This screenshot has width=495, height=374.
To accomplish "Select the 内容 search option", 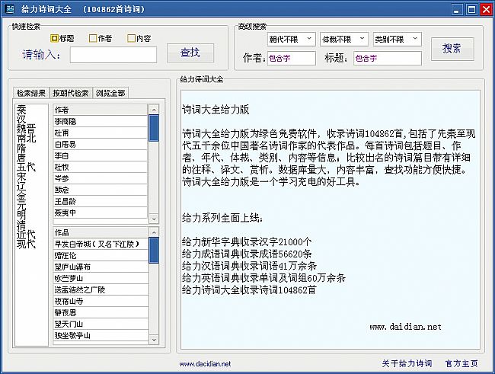I will tap(139, 39).
